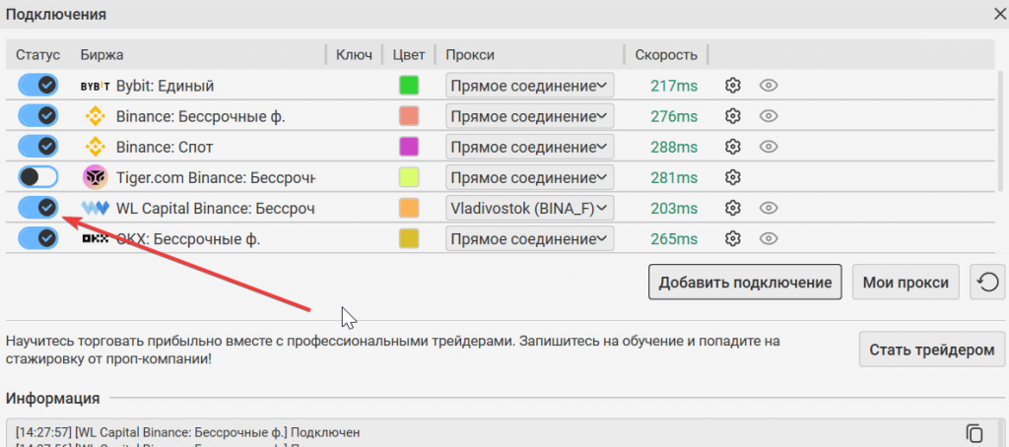
Task: Expand proxy dropdown for Bybit row
Action: pos(529,86)
